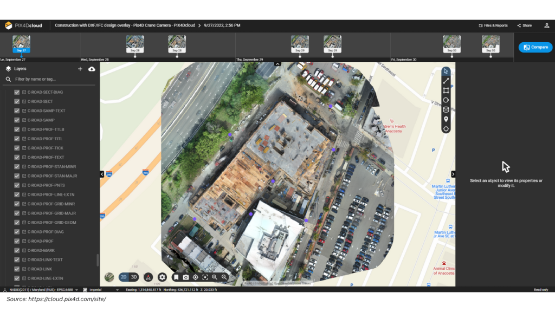This screenshot has width=555, height=312.
Task: Select the volume measurement tool
Action: coord(446,109)
